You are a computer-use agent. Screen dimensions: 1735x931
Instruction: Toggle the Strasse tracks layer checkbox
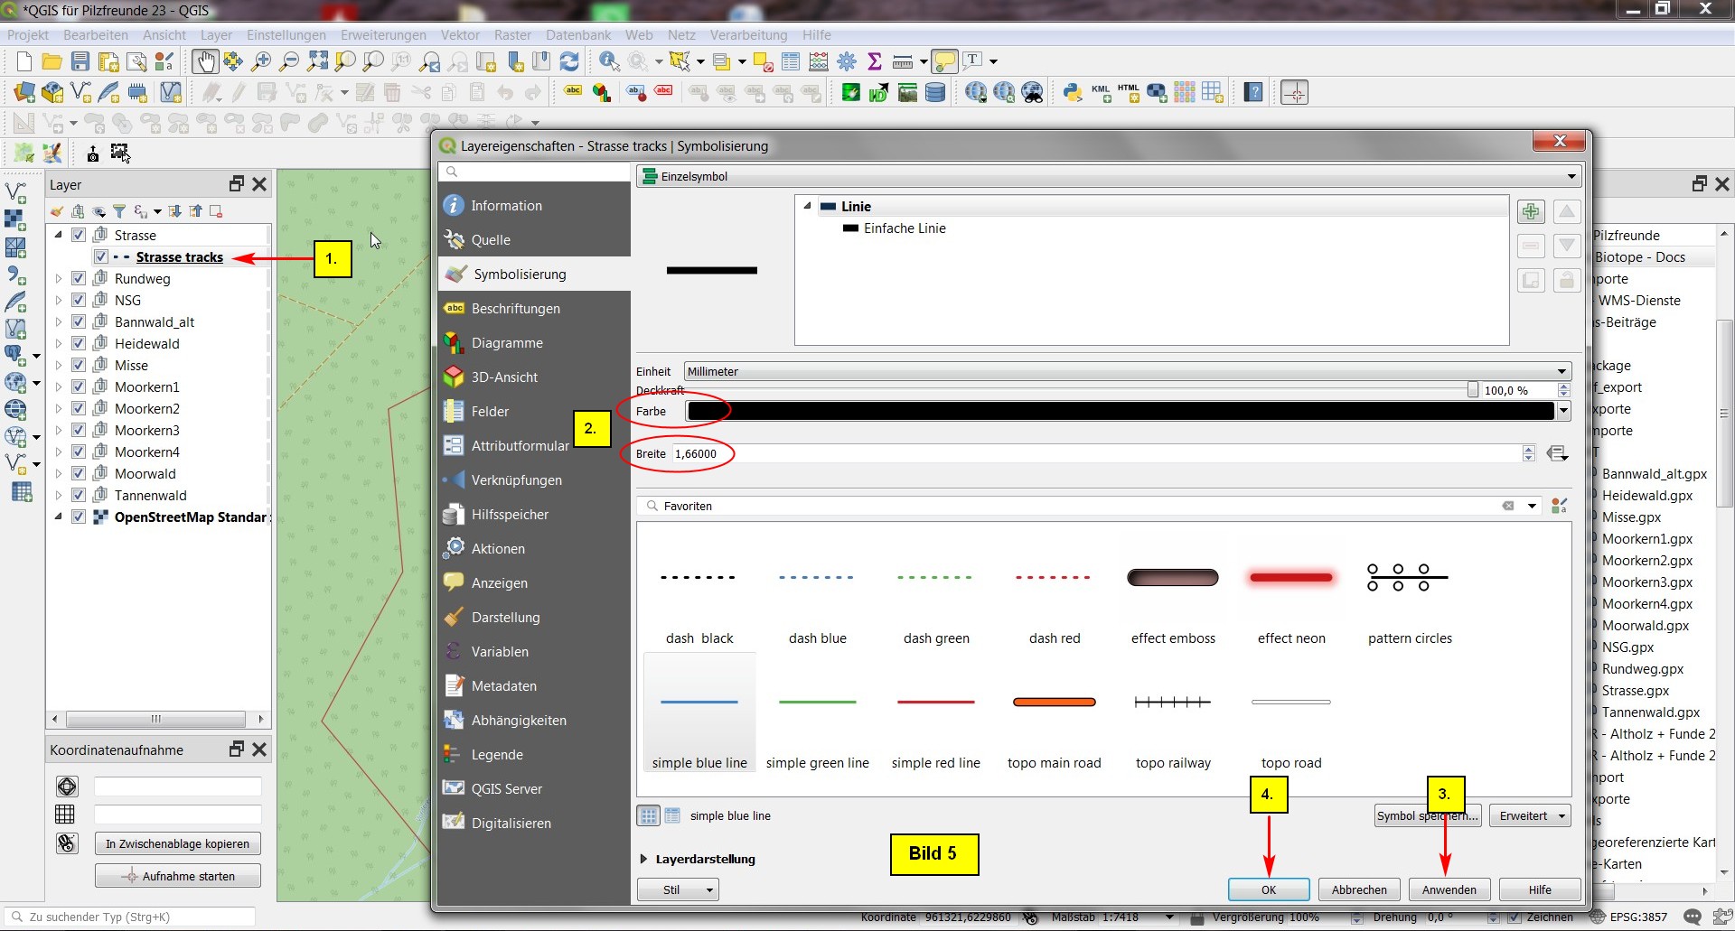(101, 256)
